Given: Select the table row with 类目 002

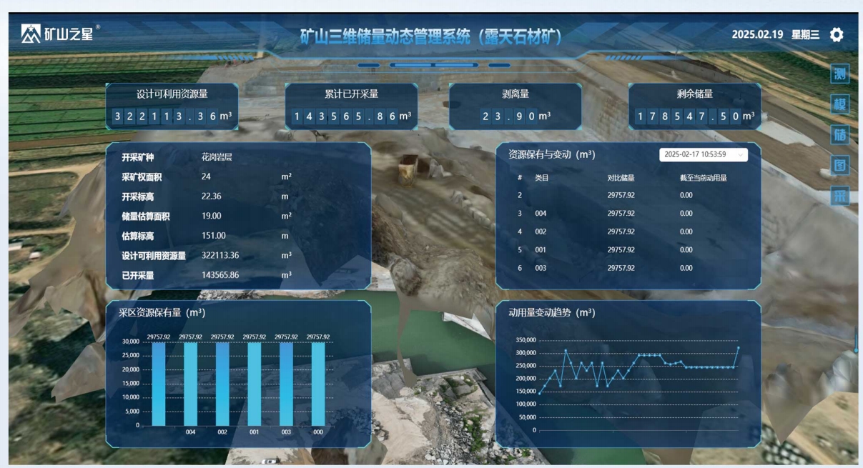Looking at the screenshot, I should point(628,231).
